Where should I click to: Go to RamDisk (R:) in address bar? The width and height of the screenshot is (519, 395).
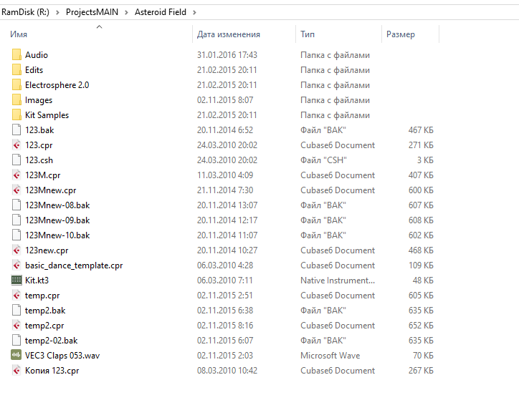click(26, 12)
